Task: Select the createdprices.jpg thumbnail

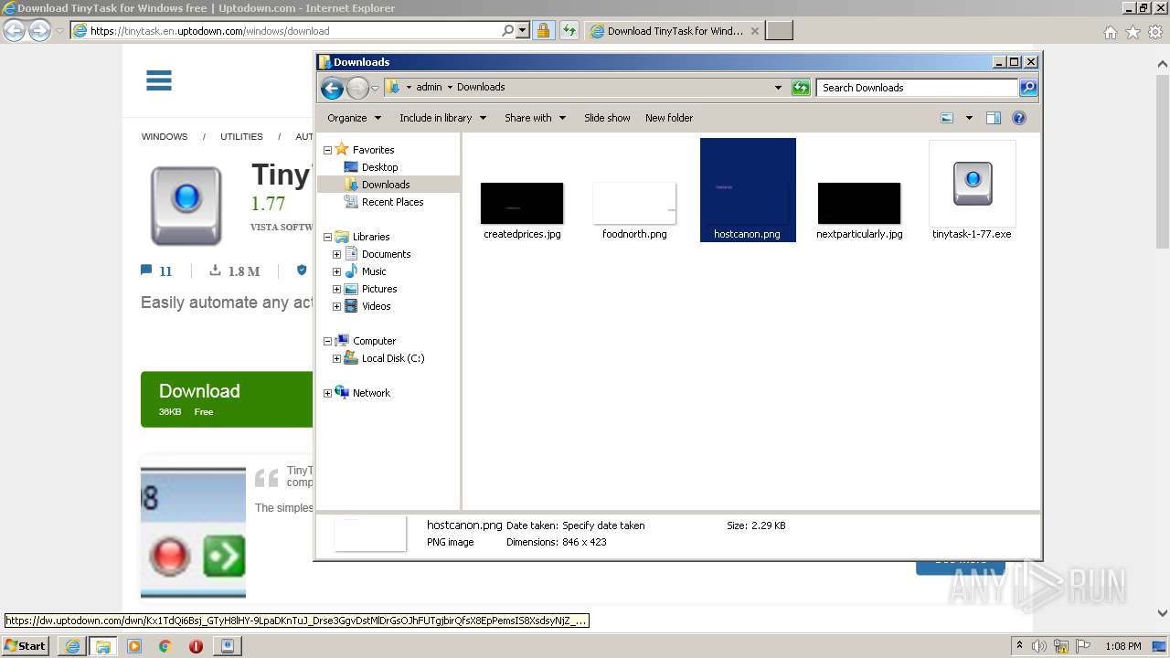Action: click(x=522, y=203)
